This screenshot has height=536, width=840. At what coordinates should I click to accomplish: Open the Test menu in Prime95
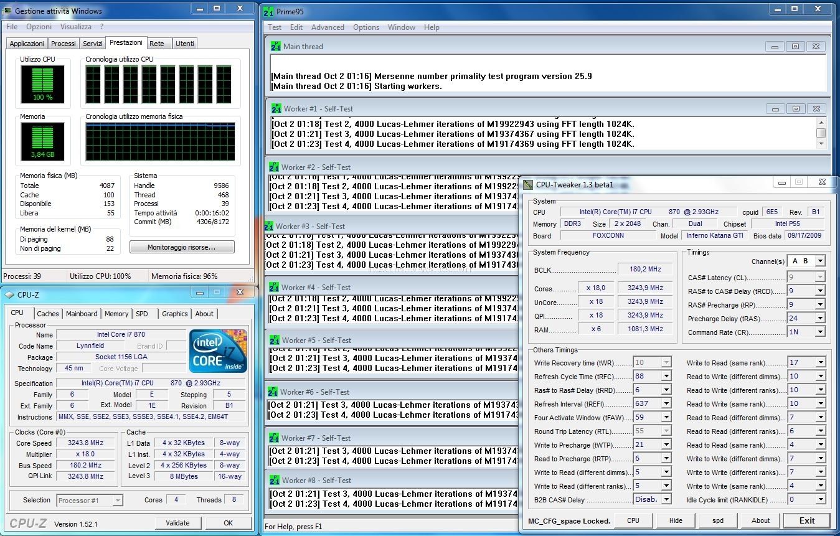point(275,27)
